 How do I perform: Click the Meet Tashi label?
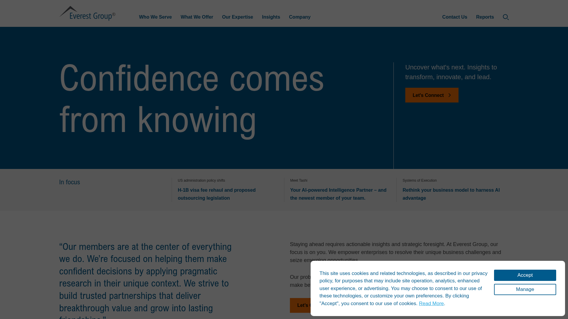[x=298, y=180]
